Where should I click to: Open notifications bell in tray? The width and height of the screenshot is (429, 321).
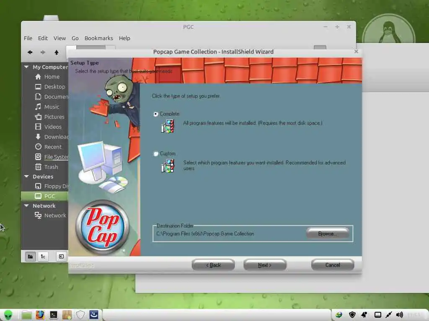[x=364, y=315]
